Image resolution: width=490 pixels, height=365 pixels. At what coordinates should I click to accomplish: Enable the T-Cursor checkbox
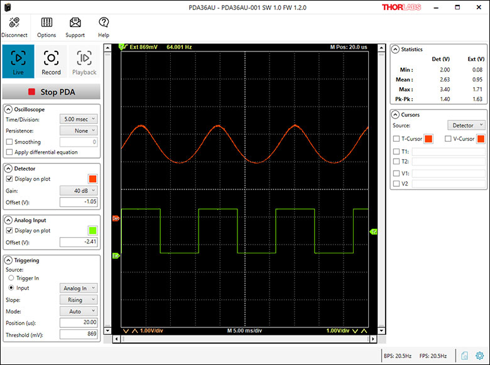[x=396, y=139]
